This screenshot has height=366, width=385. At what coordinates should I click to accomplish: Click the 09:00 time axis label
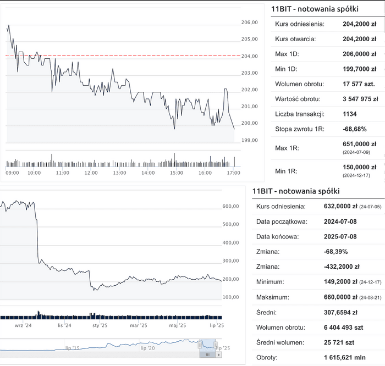click(x=12, y=173)
